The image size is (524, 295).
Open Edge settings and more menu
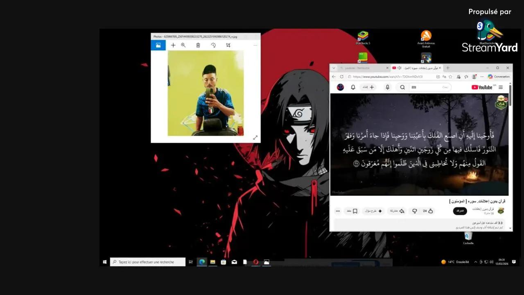click(x=481, y=77)
